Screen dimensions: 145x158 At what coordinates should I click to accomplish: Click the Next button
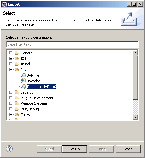coord(75,149)
